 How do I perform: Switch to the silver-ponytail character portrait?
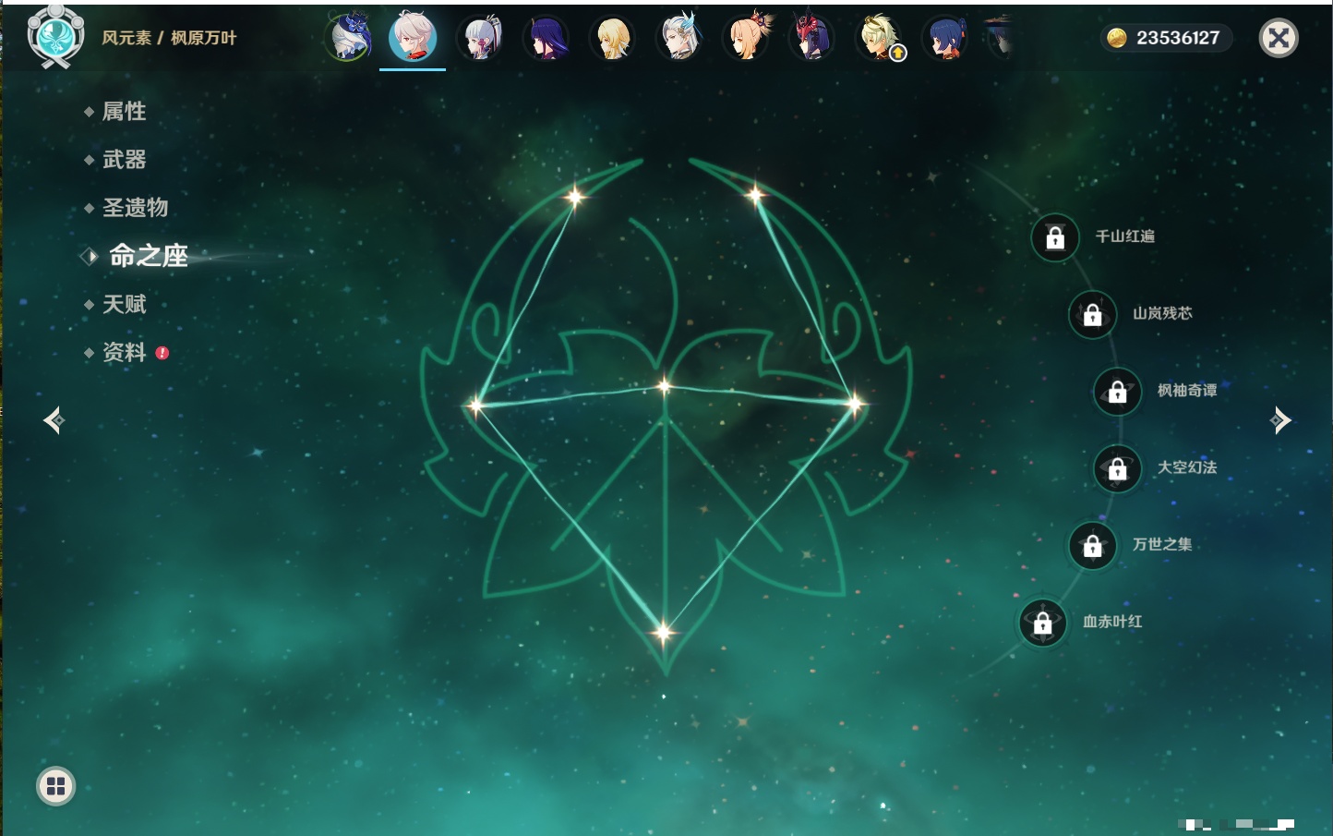point(480,38)
